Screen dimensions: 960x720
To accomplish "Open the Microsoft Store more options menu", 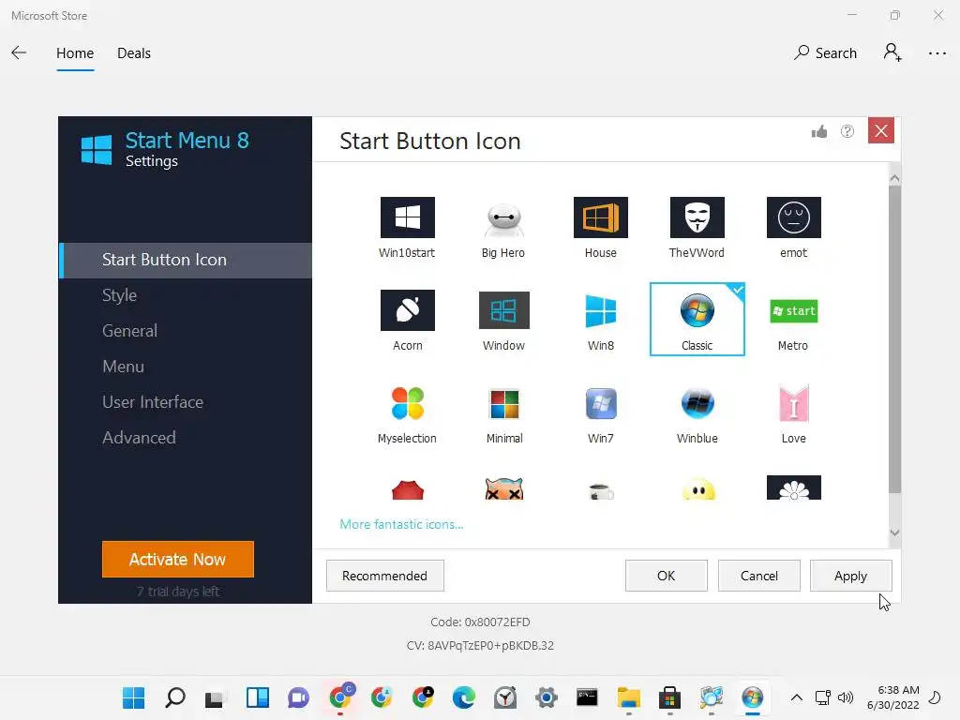I will pyautogui.click(x=937, y=53).
